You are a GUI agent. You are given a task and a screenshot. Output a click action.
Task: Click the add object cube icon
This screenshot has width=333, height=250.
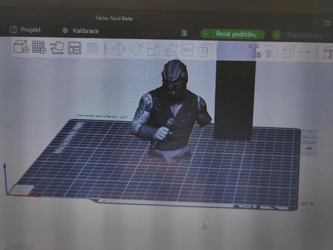(21, 47)
